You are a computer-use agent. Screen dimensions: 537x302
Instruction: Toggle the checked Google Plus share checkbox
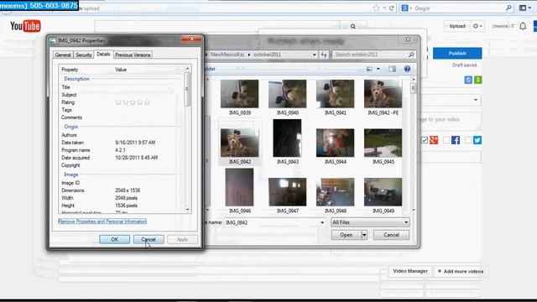pos(425,140)
